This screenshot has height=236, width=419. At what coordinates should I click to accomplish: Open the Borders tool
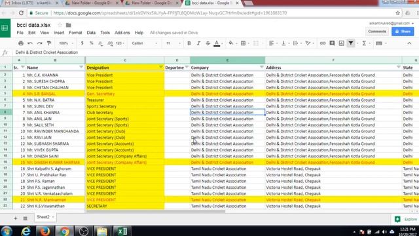243,43
